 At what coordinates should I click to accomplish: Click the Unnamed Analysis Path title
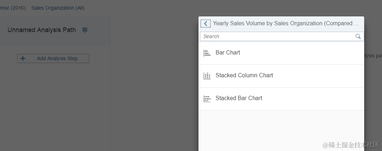pyautogui.click(x=42, y=30)
